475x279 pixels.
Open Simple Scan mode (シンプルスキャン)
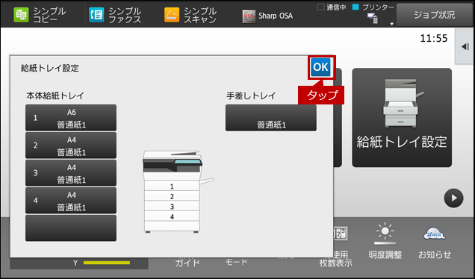[190, 15]
